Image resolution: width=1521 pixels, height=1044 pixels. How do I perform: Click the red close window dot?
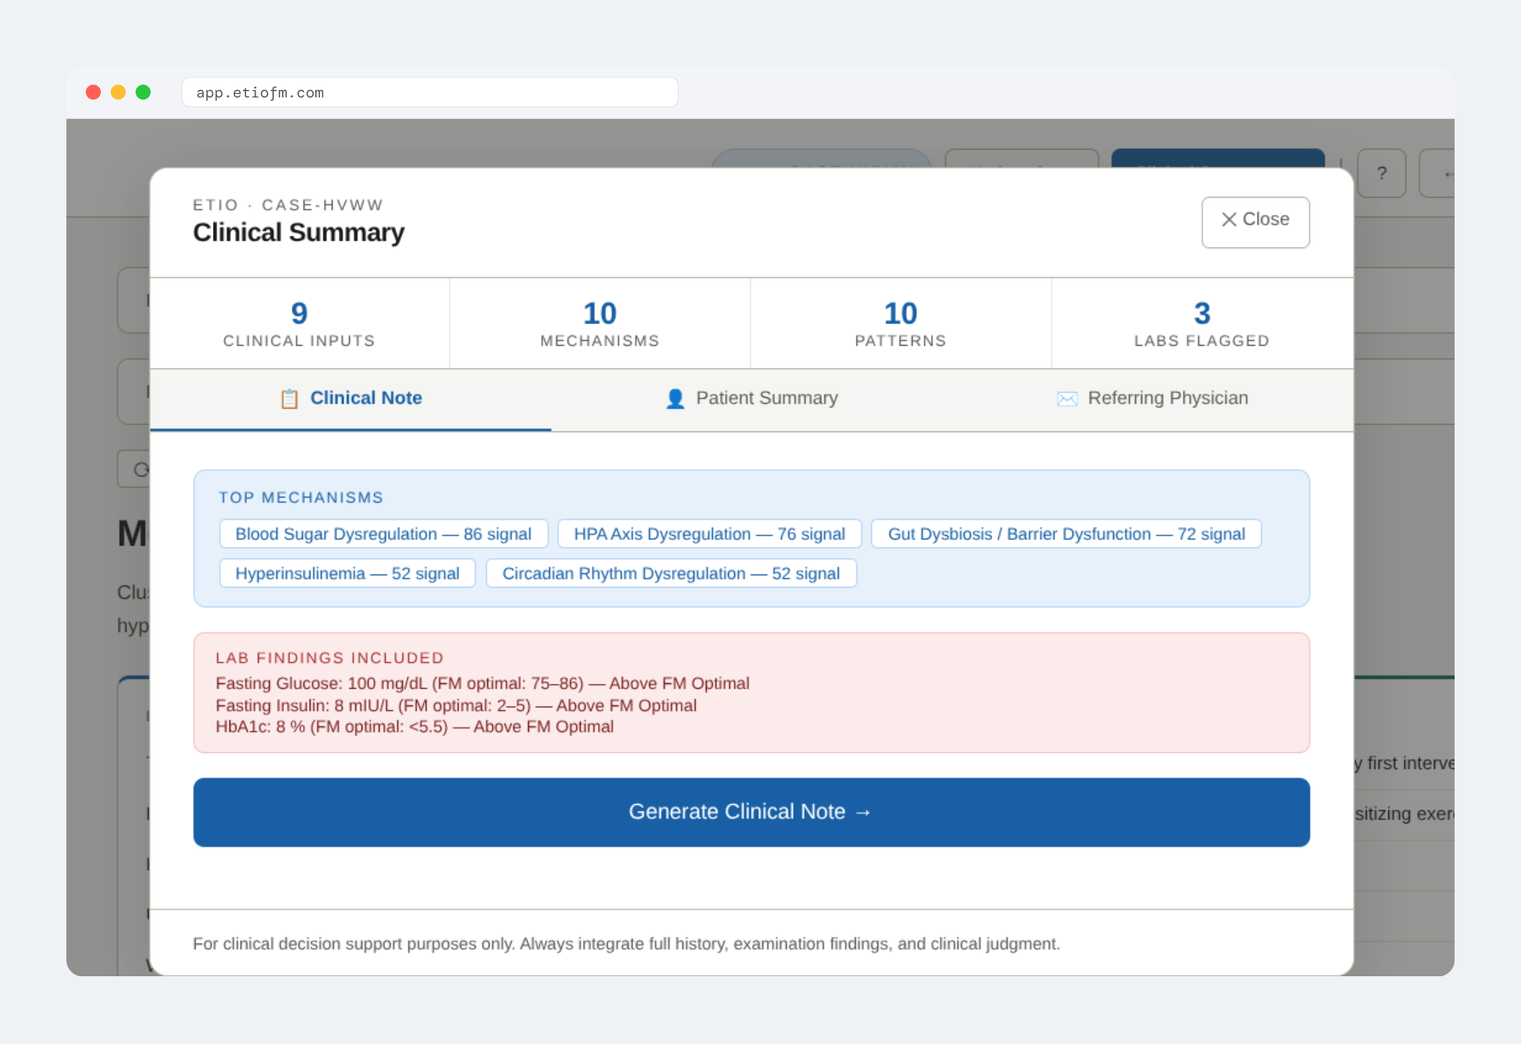[x=93, y=92]
